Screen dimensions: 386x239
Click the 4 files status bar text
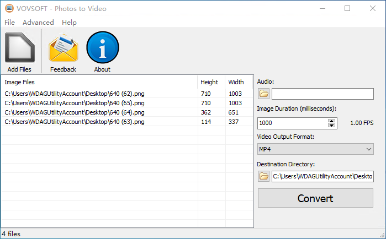click(x=11, y=234)
